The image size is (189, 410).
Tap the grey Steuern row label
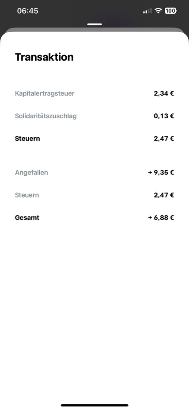[27, 195]
